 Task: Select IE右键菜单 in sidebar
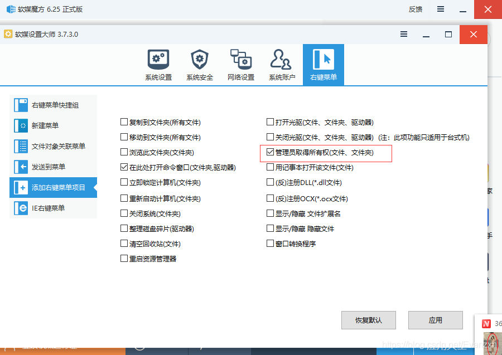pyautogui.click(x=53, y=208)
